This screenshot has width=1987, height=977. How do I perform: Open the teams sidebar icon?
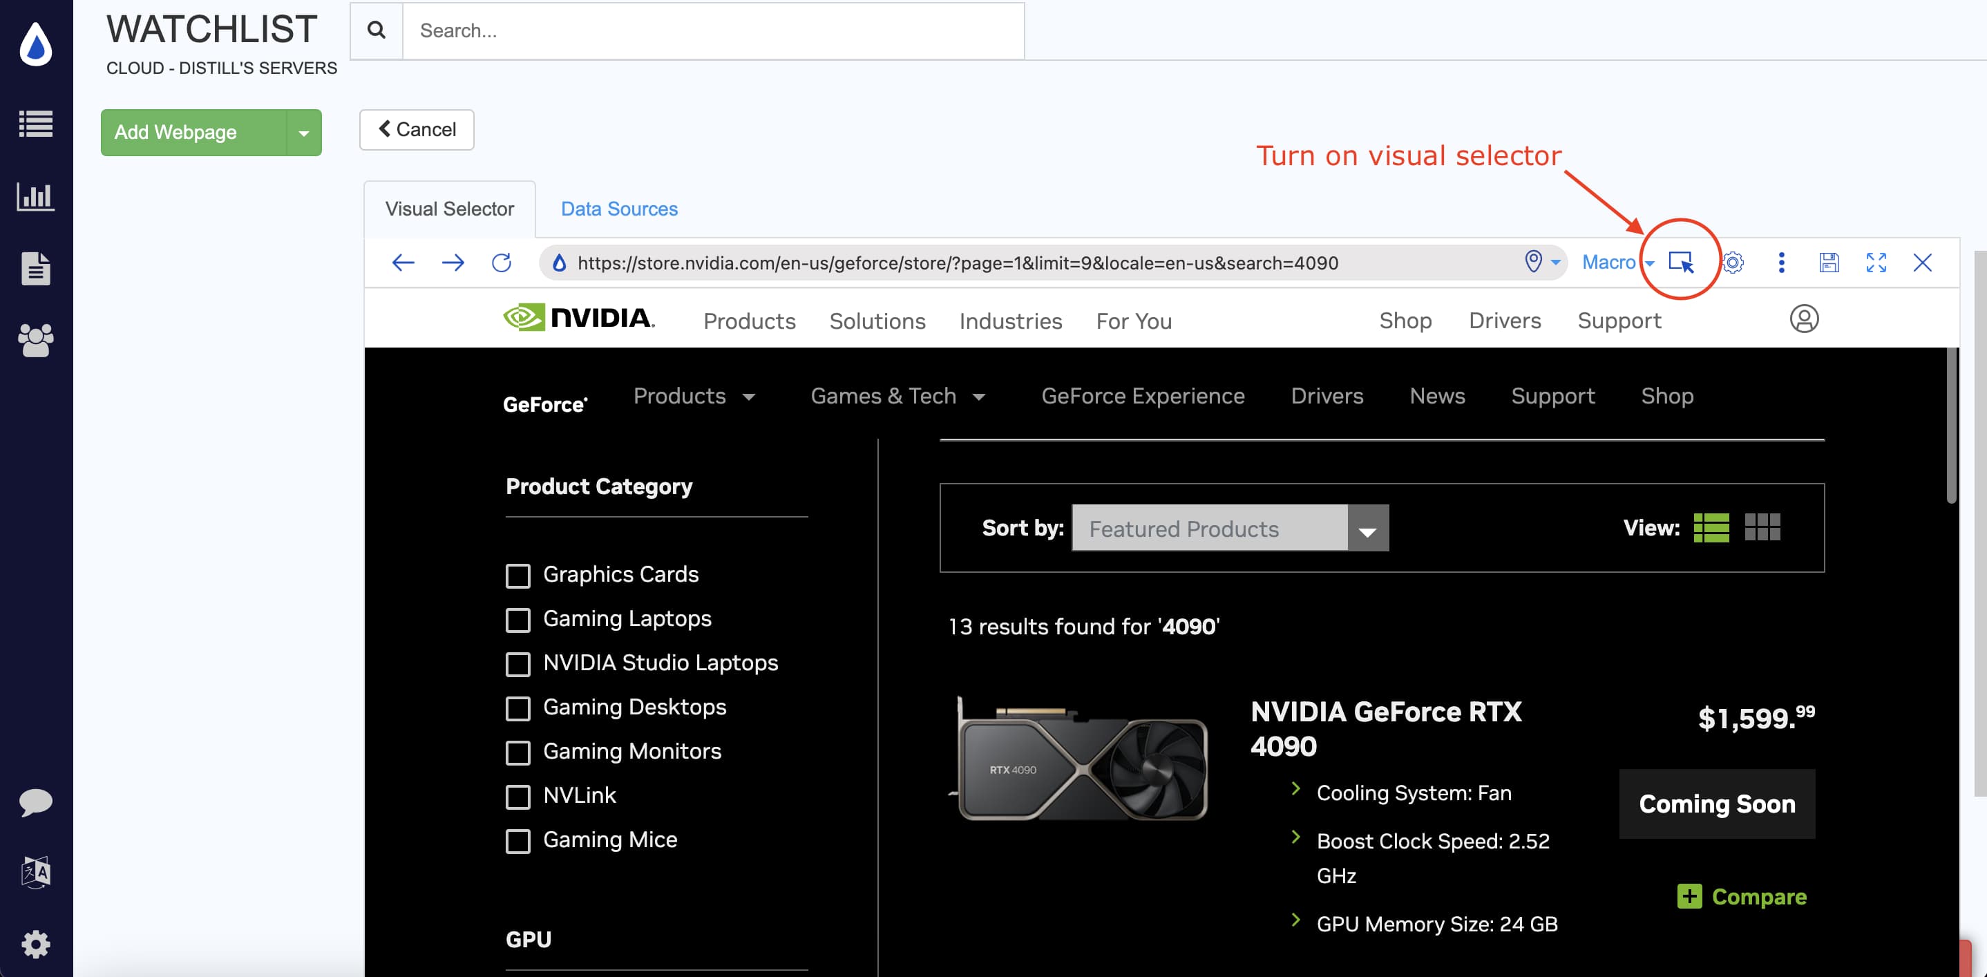tap(35, 339)
